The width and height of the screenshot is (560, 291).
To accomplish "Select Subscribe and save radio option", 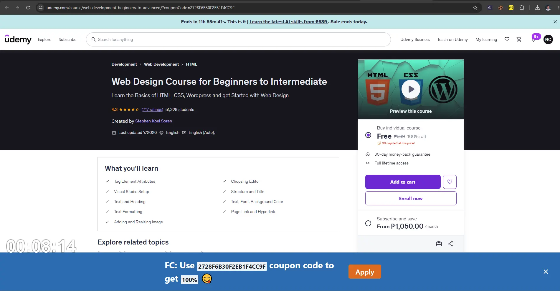I will [368, 223].
